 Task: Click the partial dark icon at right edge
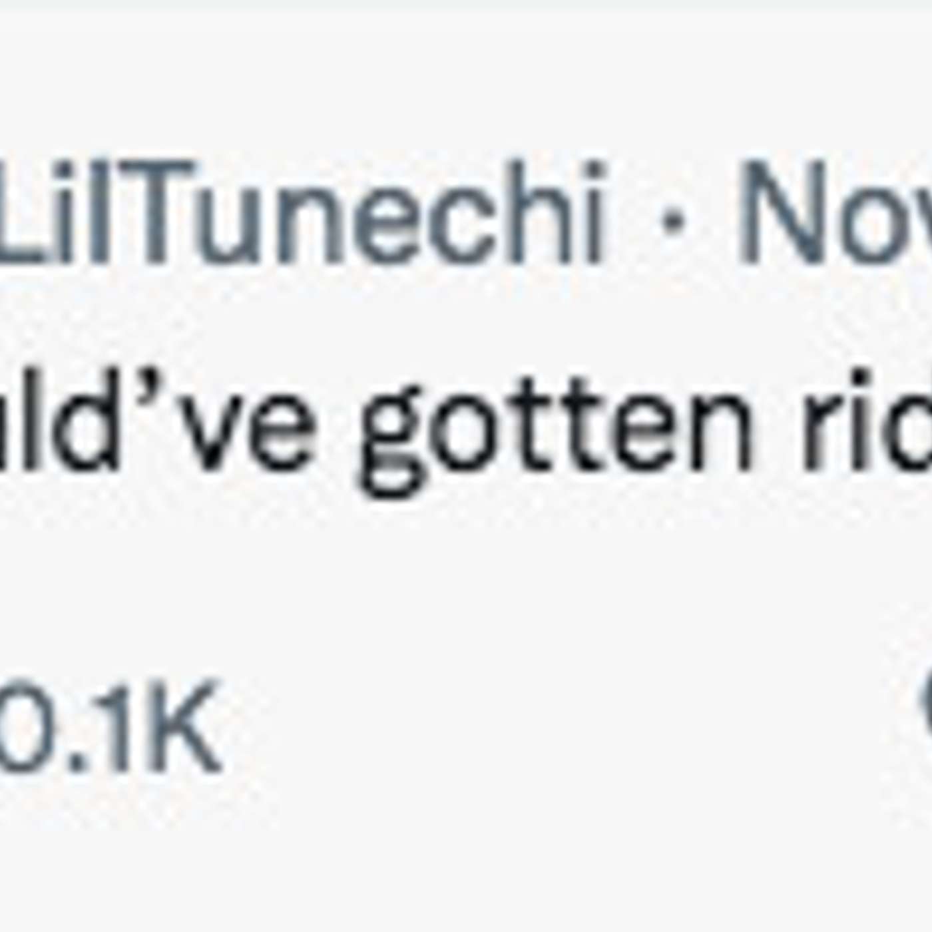coord(925,706)
